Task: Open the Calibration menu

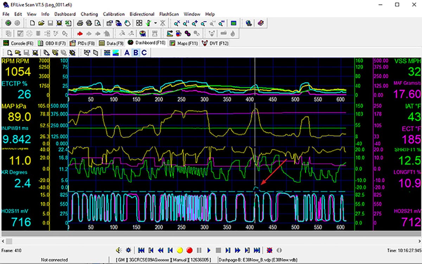Action: [x=114, y=14]
